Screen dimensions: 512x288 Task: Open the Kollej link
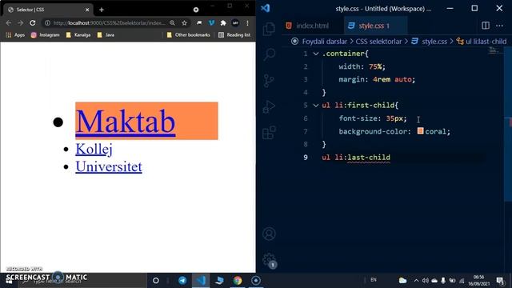[94, 150]
